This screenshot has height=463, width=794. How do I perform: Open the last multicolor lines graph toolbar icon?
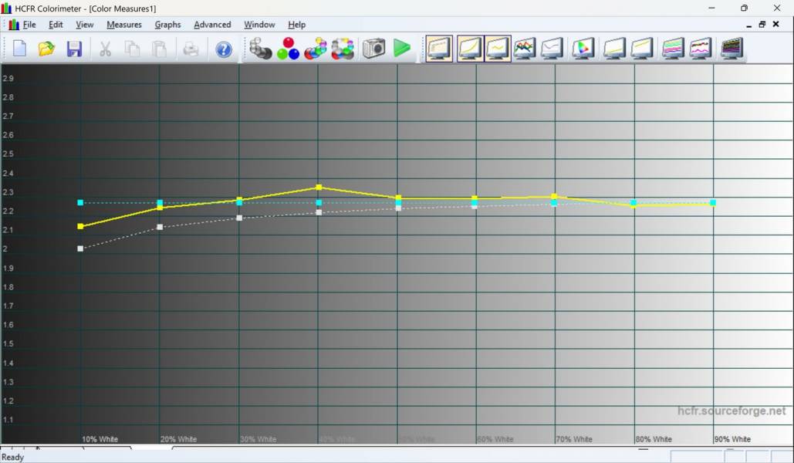[731, 49]
